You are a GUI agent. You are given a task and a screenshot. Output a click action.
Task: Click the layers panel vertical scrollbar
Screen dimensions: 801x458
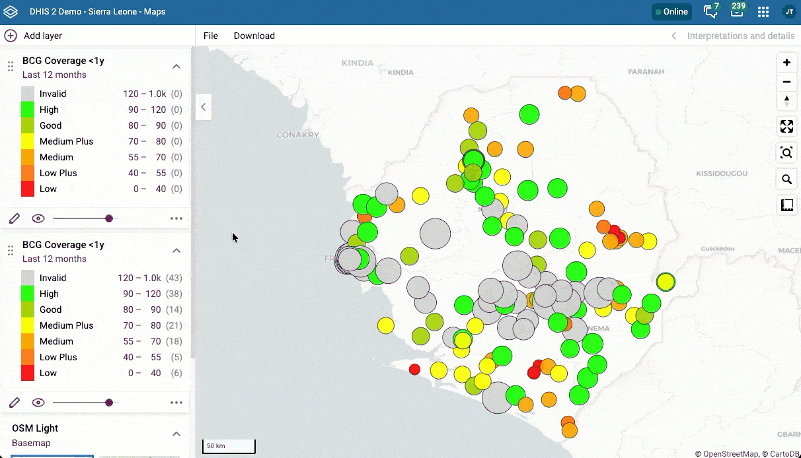click(x=193, y=203)
